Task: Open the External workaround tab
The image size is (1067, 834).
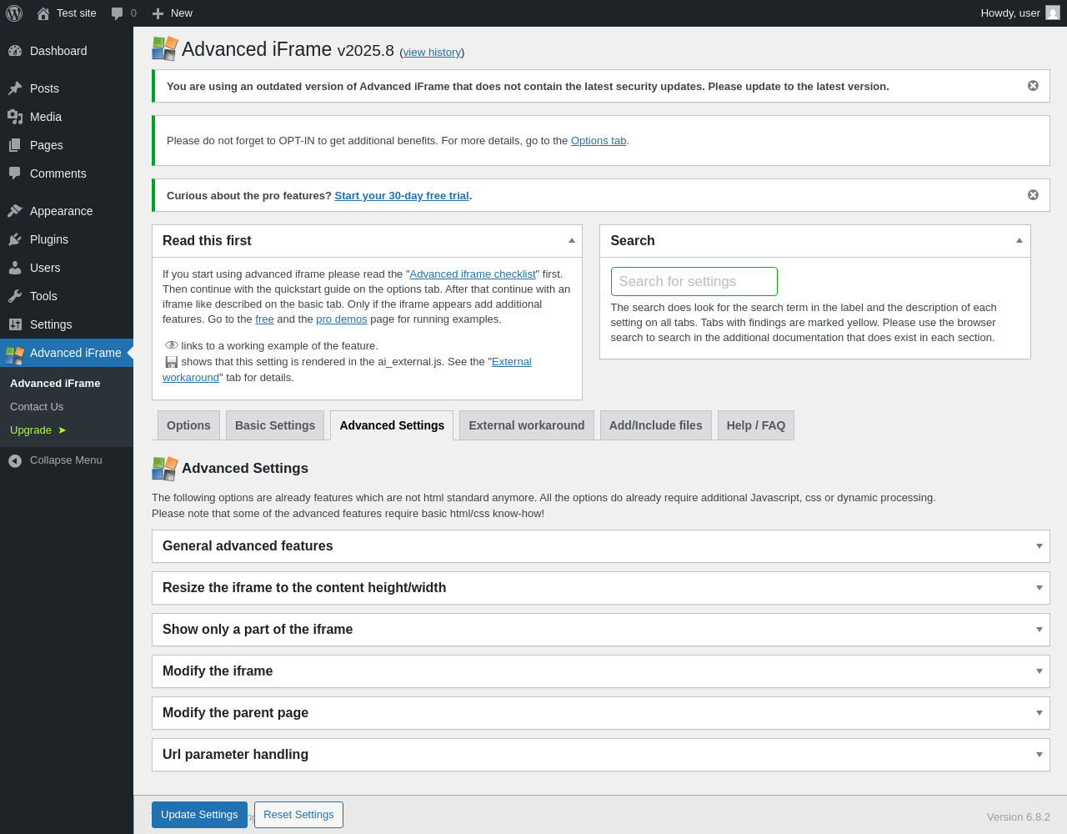Action: (527, 425)
